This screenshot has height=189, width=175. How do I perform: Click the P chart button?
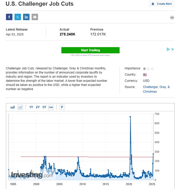(62, 107)
